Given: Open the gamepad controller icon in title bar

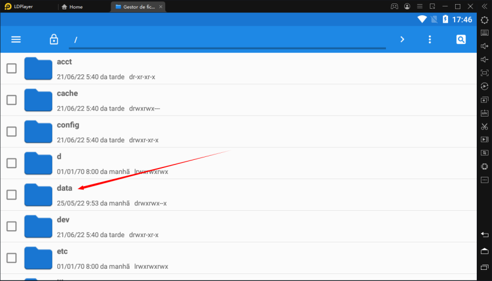Looking at the screenshot, I should [394, 6].
